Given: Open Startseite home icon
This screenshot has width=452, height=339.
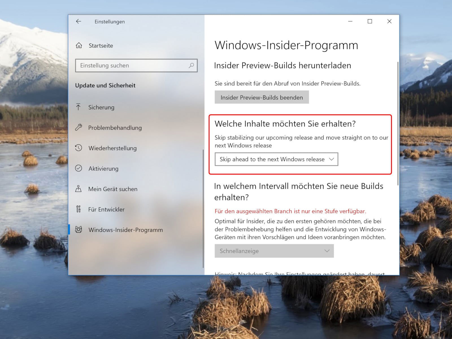Looking at the screenshot, I should point(79,45).
